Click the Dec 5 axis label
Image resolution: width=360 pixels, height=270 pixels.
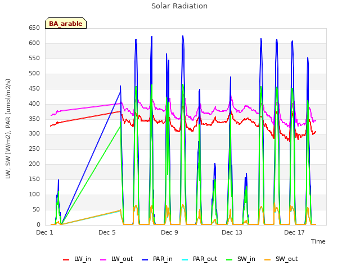107,232
